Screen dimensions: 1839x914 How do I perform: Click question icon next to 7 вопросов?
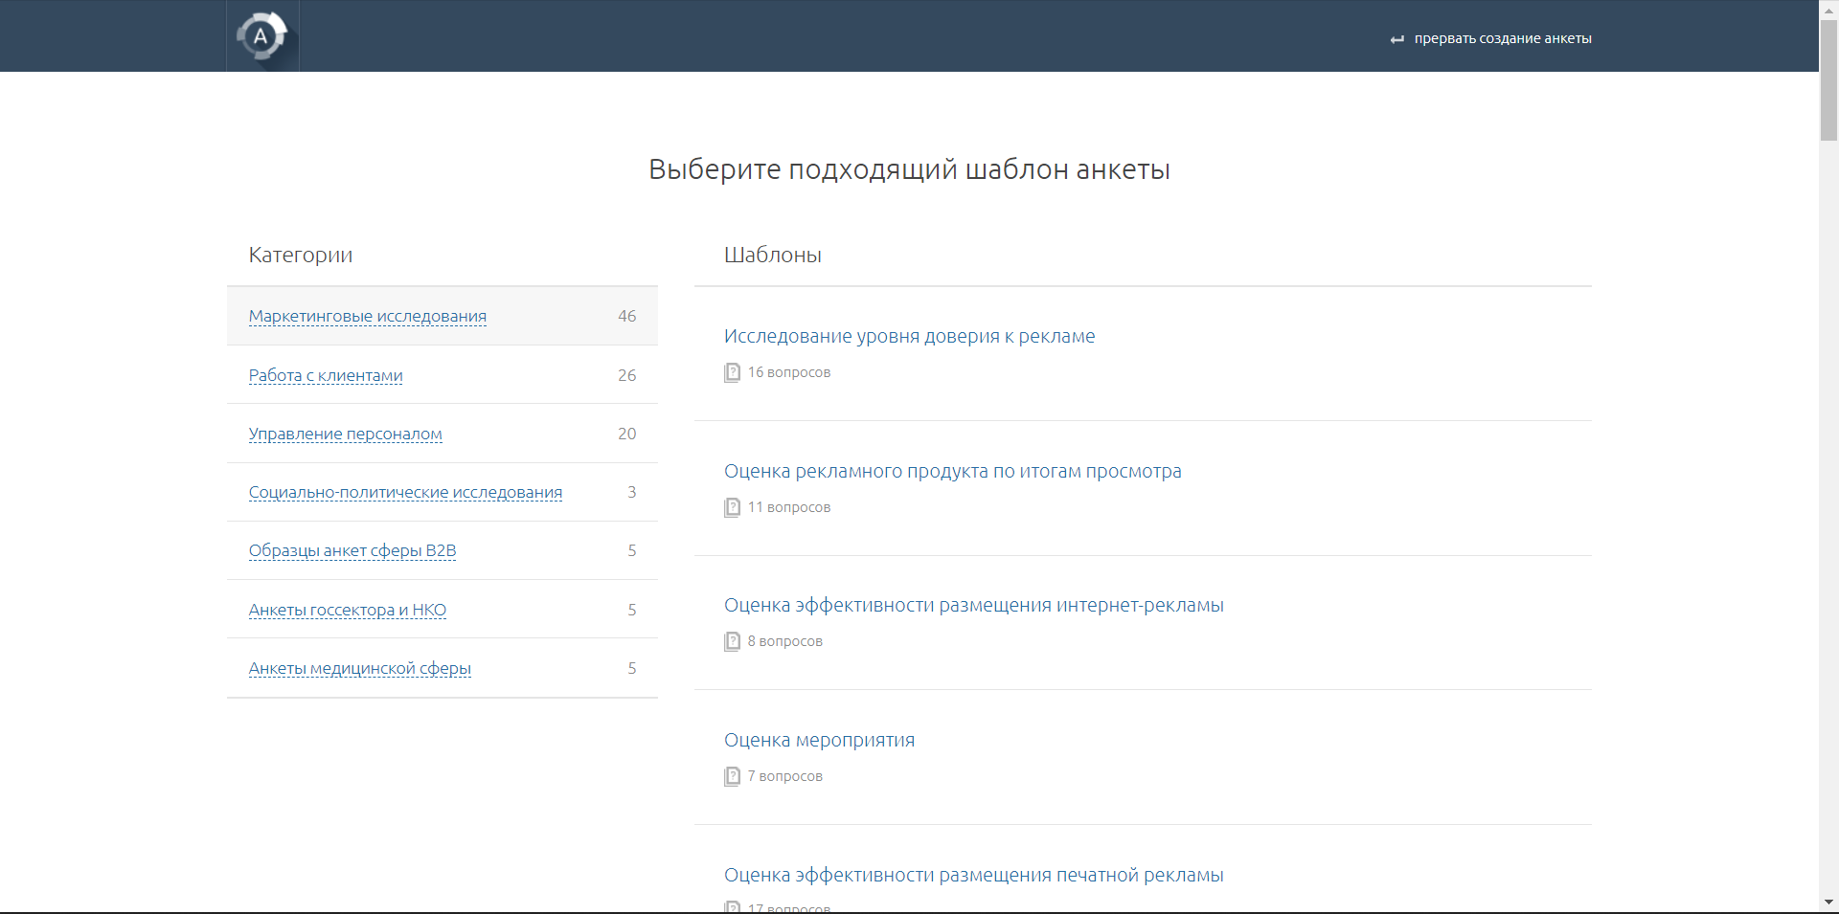(733, 776)
